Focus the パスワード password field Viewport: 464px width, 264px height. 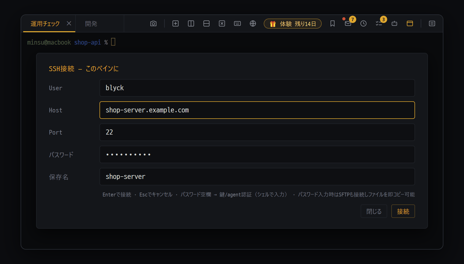tap(257, 154)
